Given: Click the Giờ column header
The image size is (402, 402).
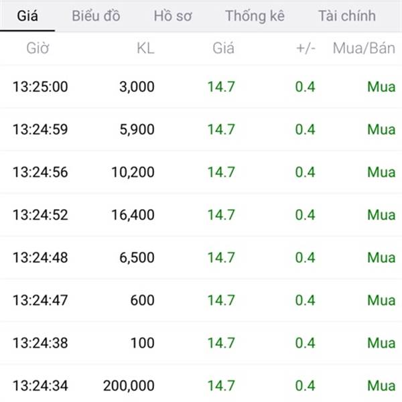Looking at the screenshot, I should tap(38, 48).
